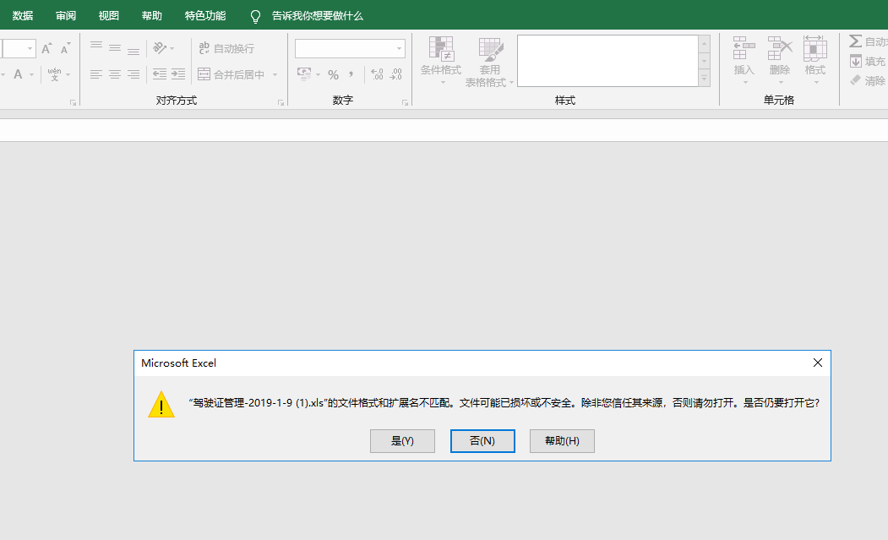This screenshot has height=540, width=888.
Task: Expand the styles gallery more arrow
Action: click(705, 79)
